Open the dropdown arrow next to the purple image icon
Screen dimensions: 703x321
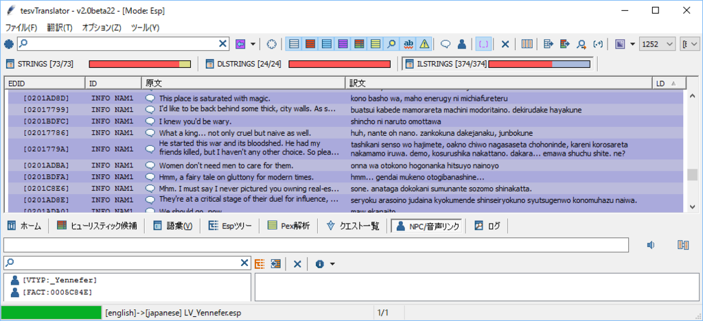[x=632, y=44]
